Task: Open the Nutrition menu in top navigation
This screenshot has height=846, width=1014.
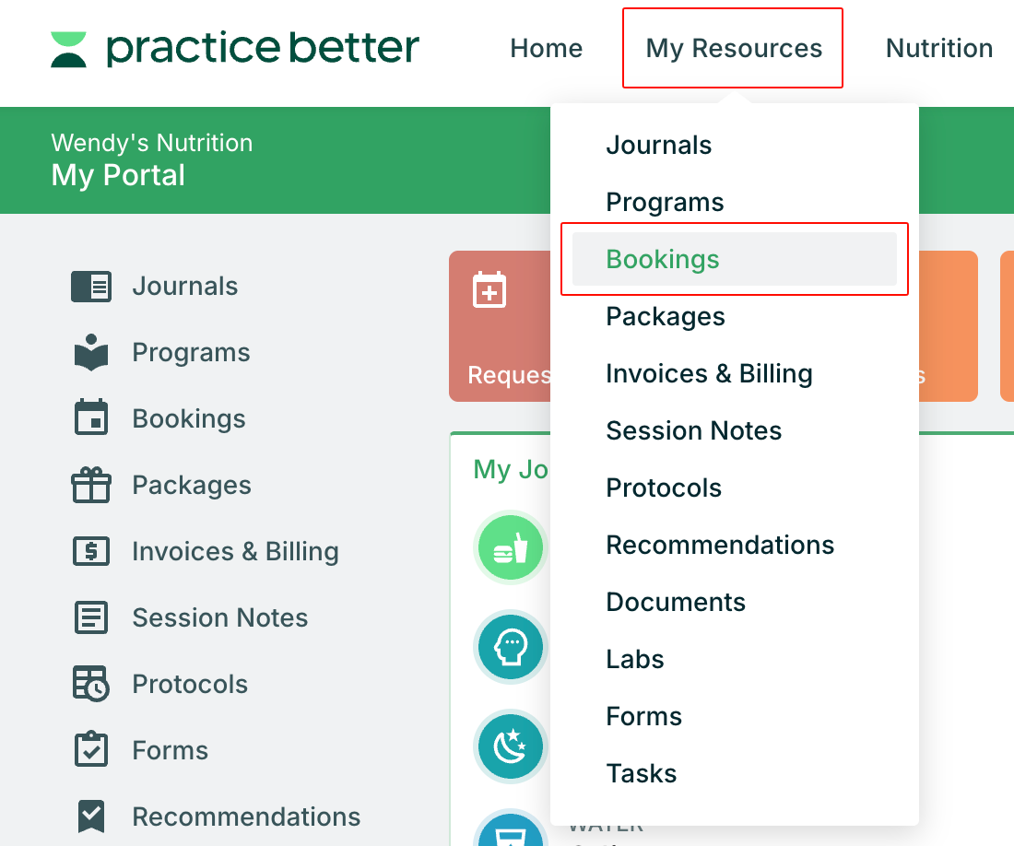Action: [938, 49]
